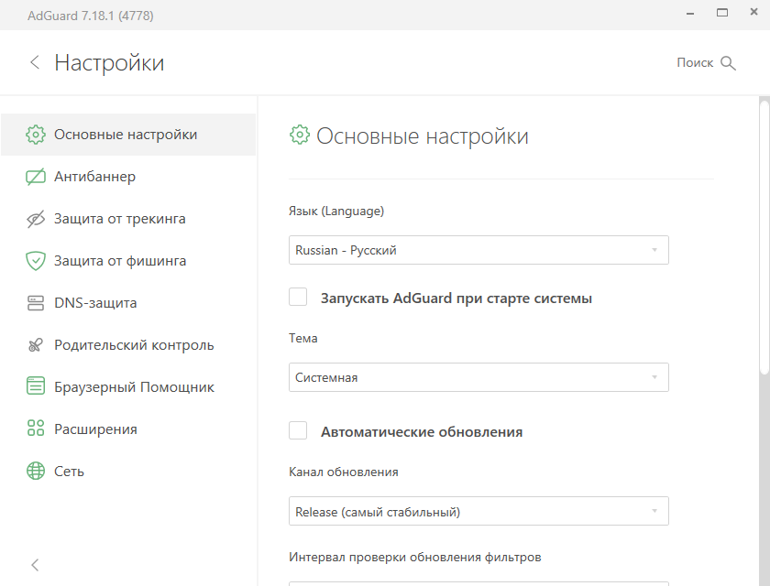
Task: Expand the Тема dropdown
Action: 478,377
